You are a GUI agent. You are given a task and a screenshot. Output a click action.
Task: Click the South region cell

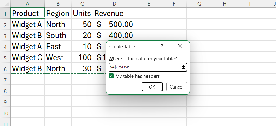pyautogui.click(x=58, y=35)
